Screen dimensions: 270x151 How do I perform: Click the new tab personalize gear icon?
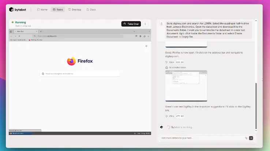click(x=146, y=46)
